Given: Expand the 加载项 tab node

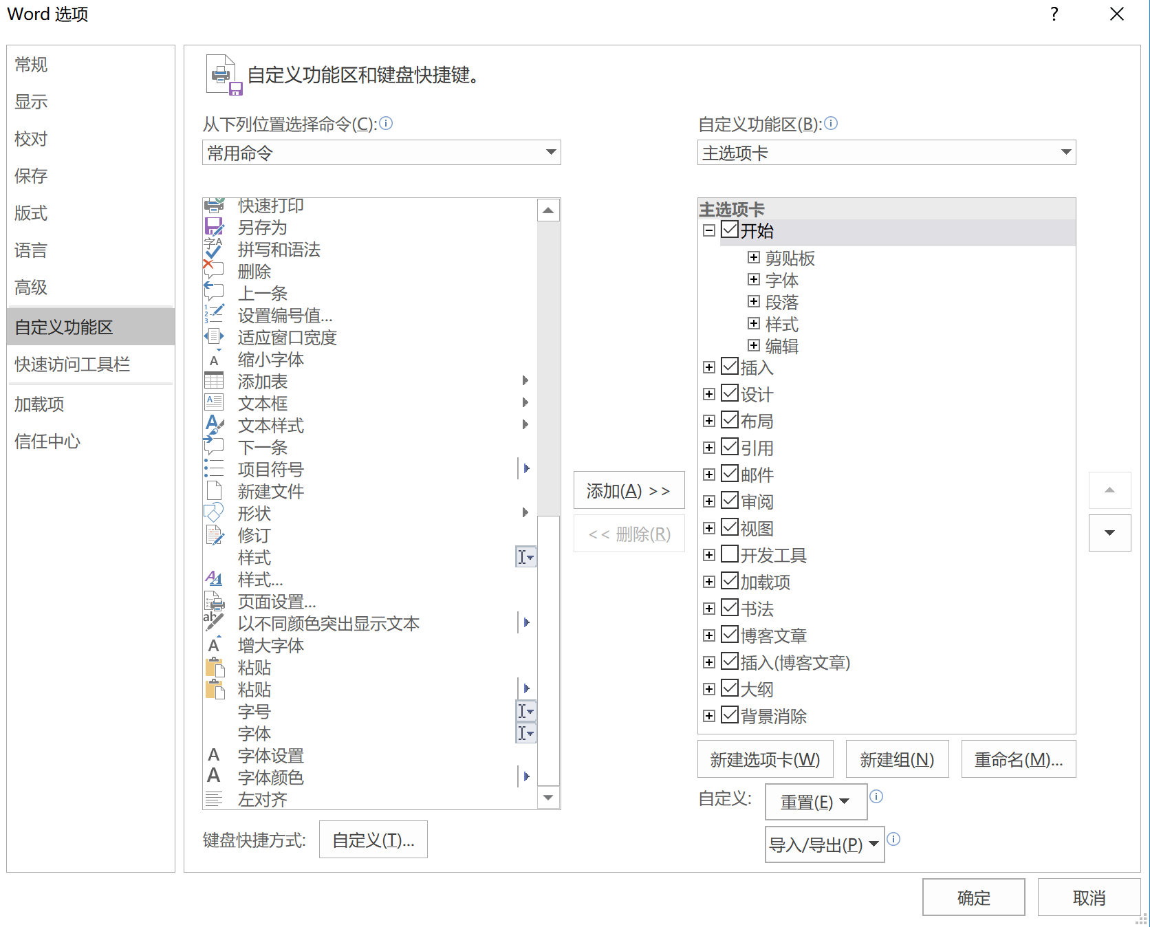Looking at the screenshot, I should (x=709, y=582).
